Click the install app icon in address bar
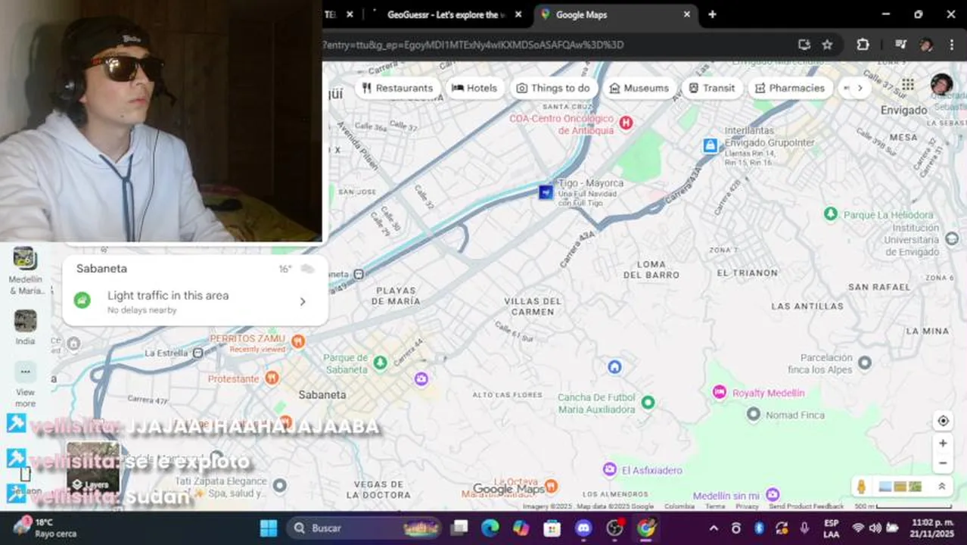967x545 pixels. pos(804,45)
